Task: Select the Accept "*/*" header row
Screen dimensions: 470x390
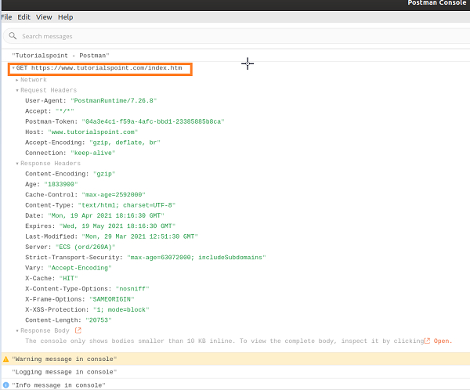Action: [x=49, y=111]
